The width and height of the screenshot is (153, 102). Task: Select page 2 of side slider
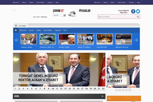point(120,90)
